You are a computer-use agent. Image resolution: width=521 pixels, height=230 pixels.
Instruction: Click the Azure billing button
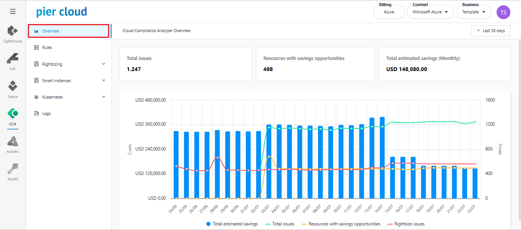pos(389,12)
